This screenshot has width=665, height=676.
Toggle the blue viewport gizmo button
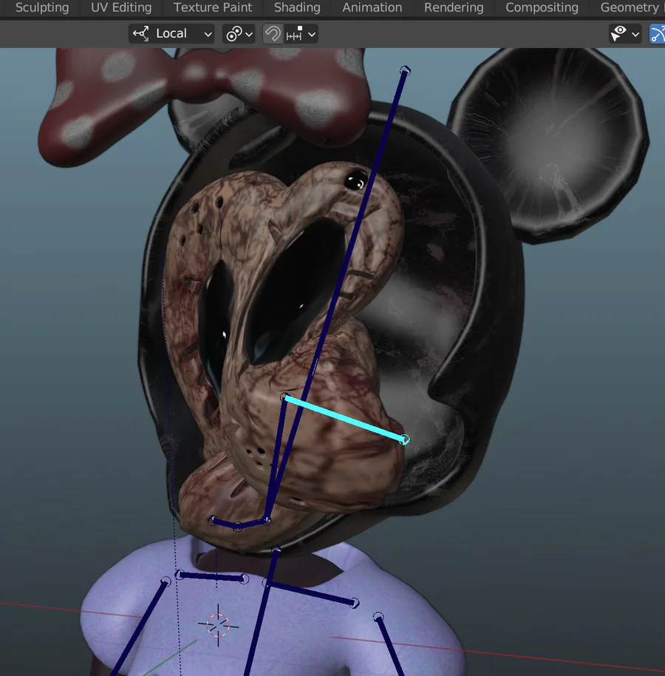point(657,34)
